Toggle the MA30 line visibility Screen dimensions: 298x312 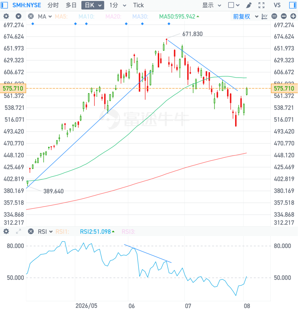point(140,17)
